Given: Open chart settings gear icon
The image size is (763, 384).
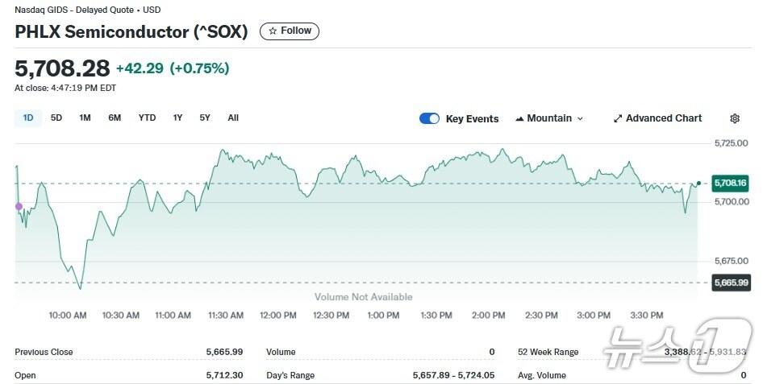Looking at the screenshot, I should tap(734, 118).
